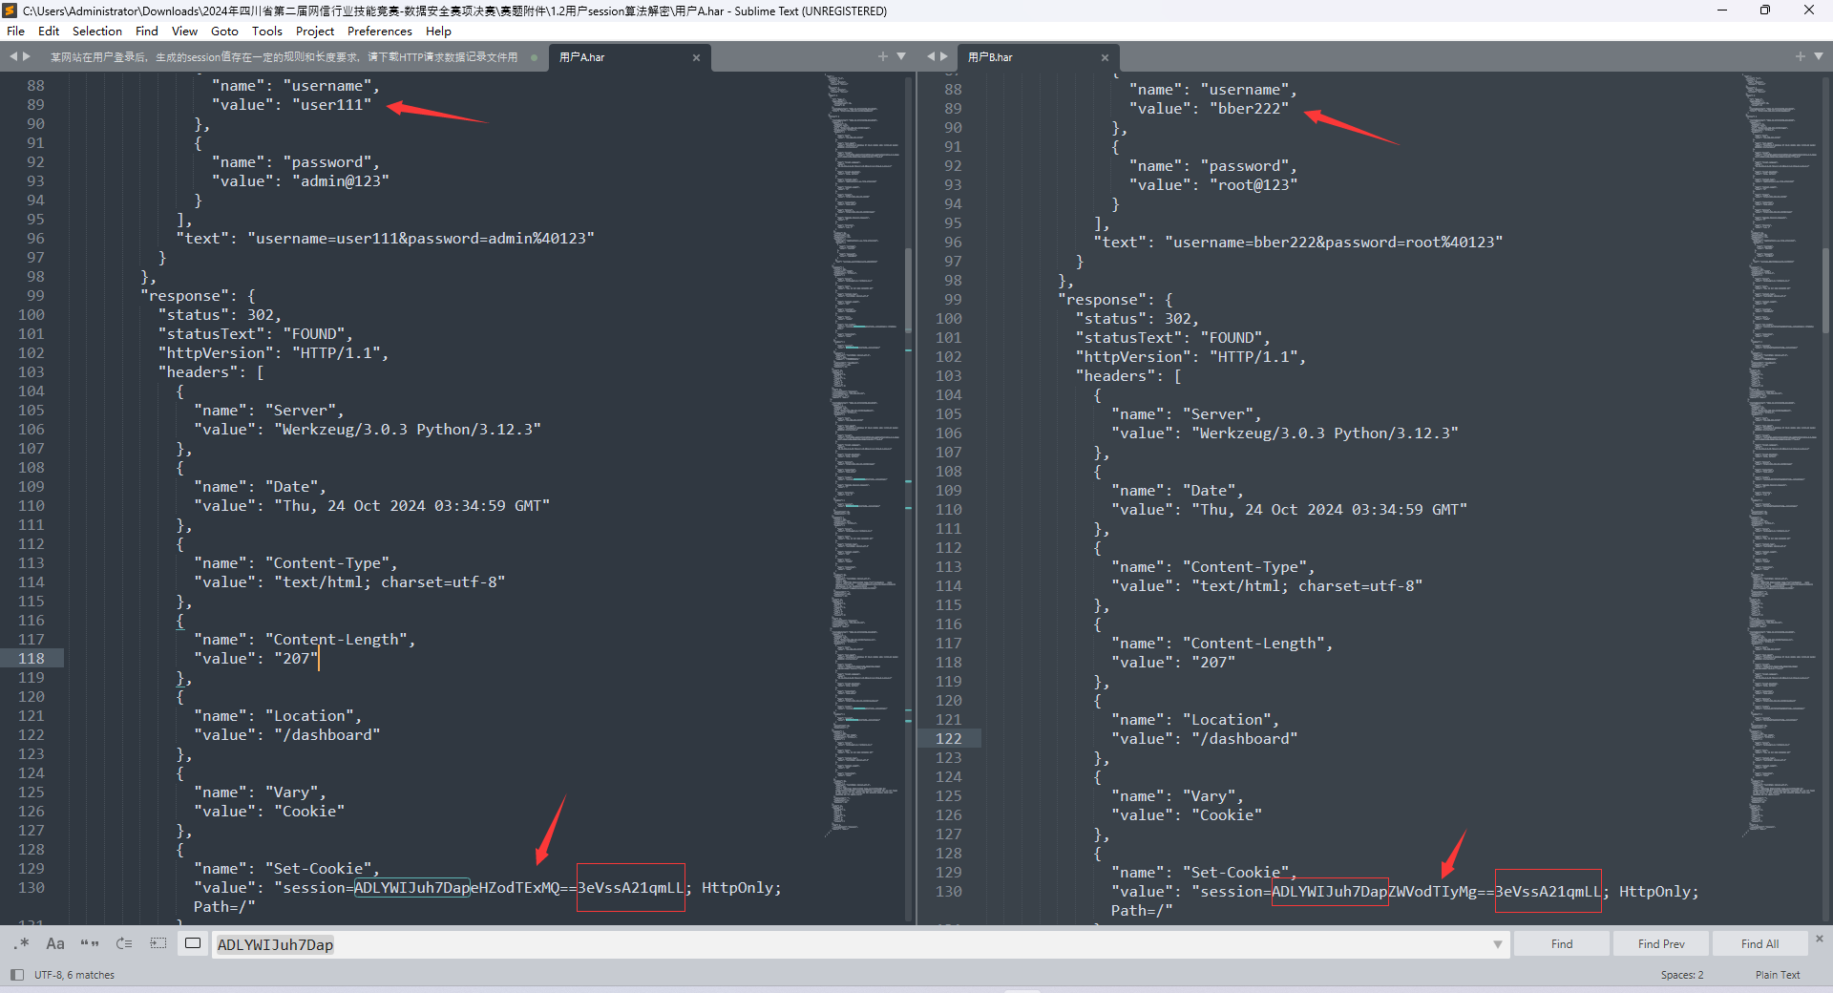Toggle wrap-around search option
The width and height of the screenshot is (1833, 993).
tap(124, 943)
